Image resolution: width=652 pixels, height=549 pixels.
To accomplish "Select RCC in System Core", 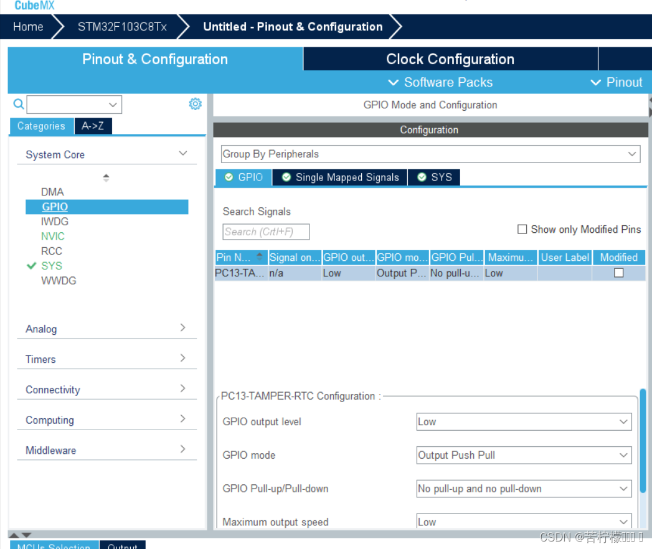I will 52,251.
